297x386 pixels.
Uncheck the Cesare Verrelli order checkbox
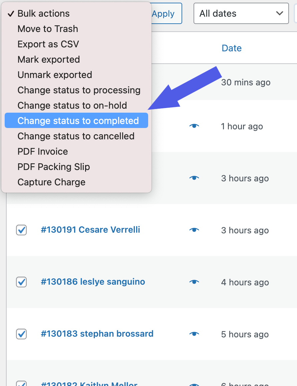pos(21,230)
